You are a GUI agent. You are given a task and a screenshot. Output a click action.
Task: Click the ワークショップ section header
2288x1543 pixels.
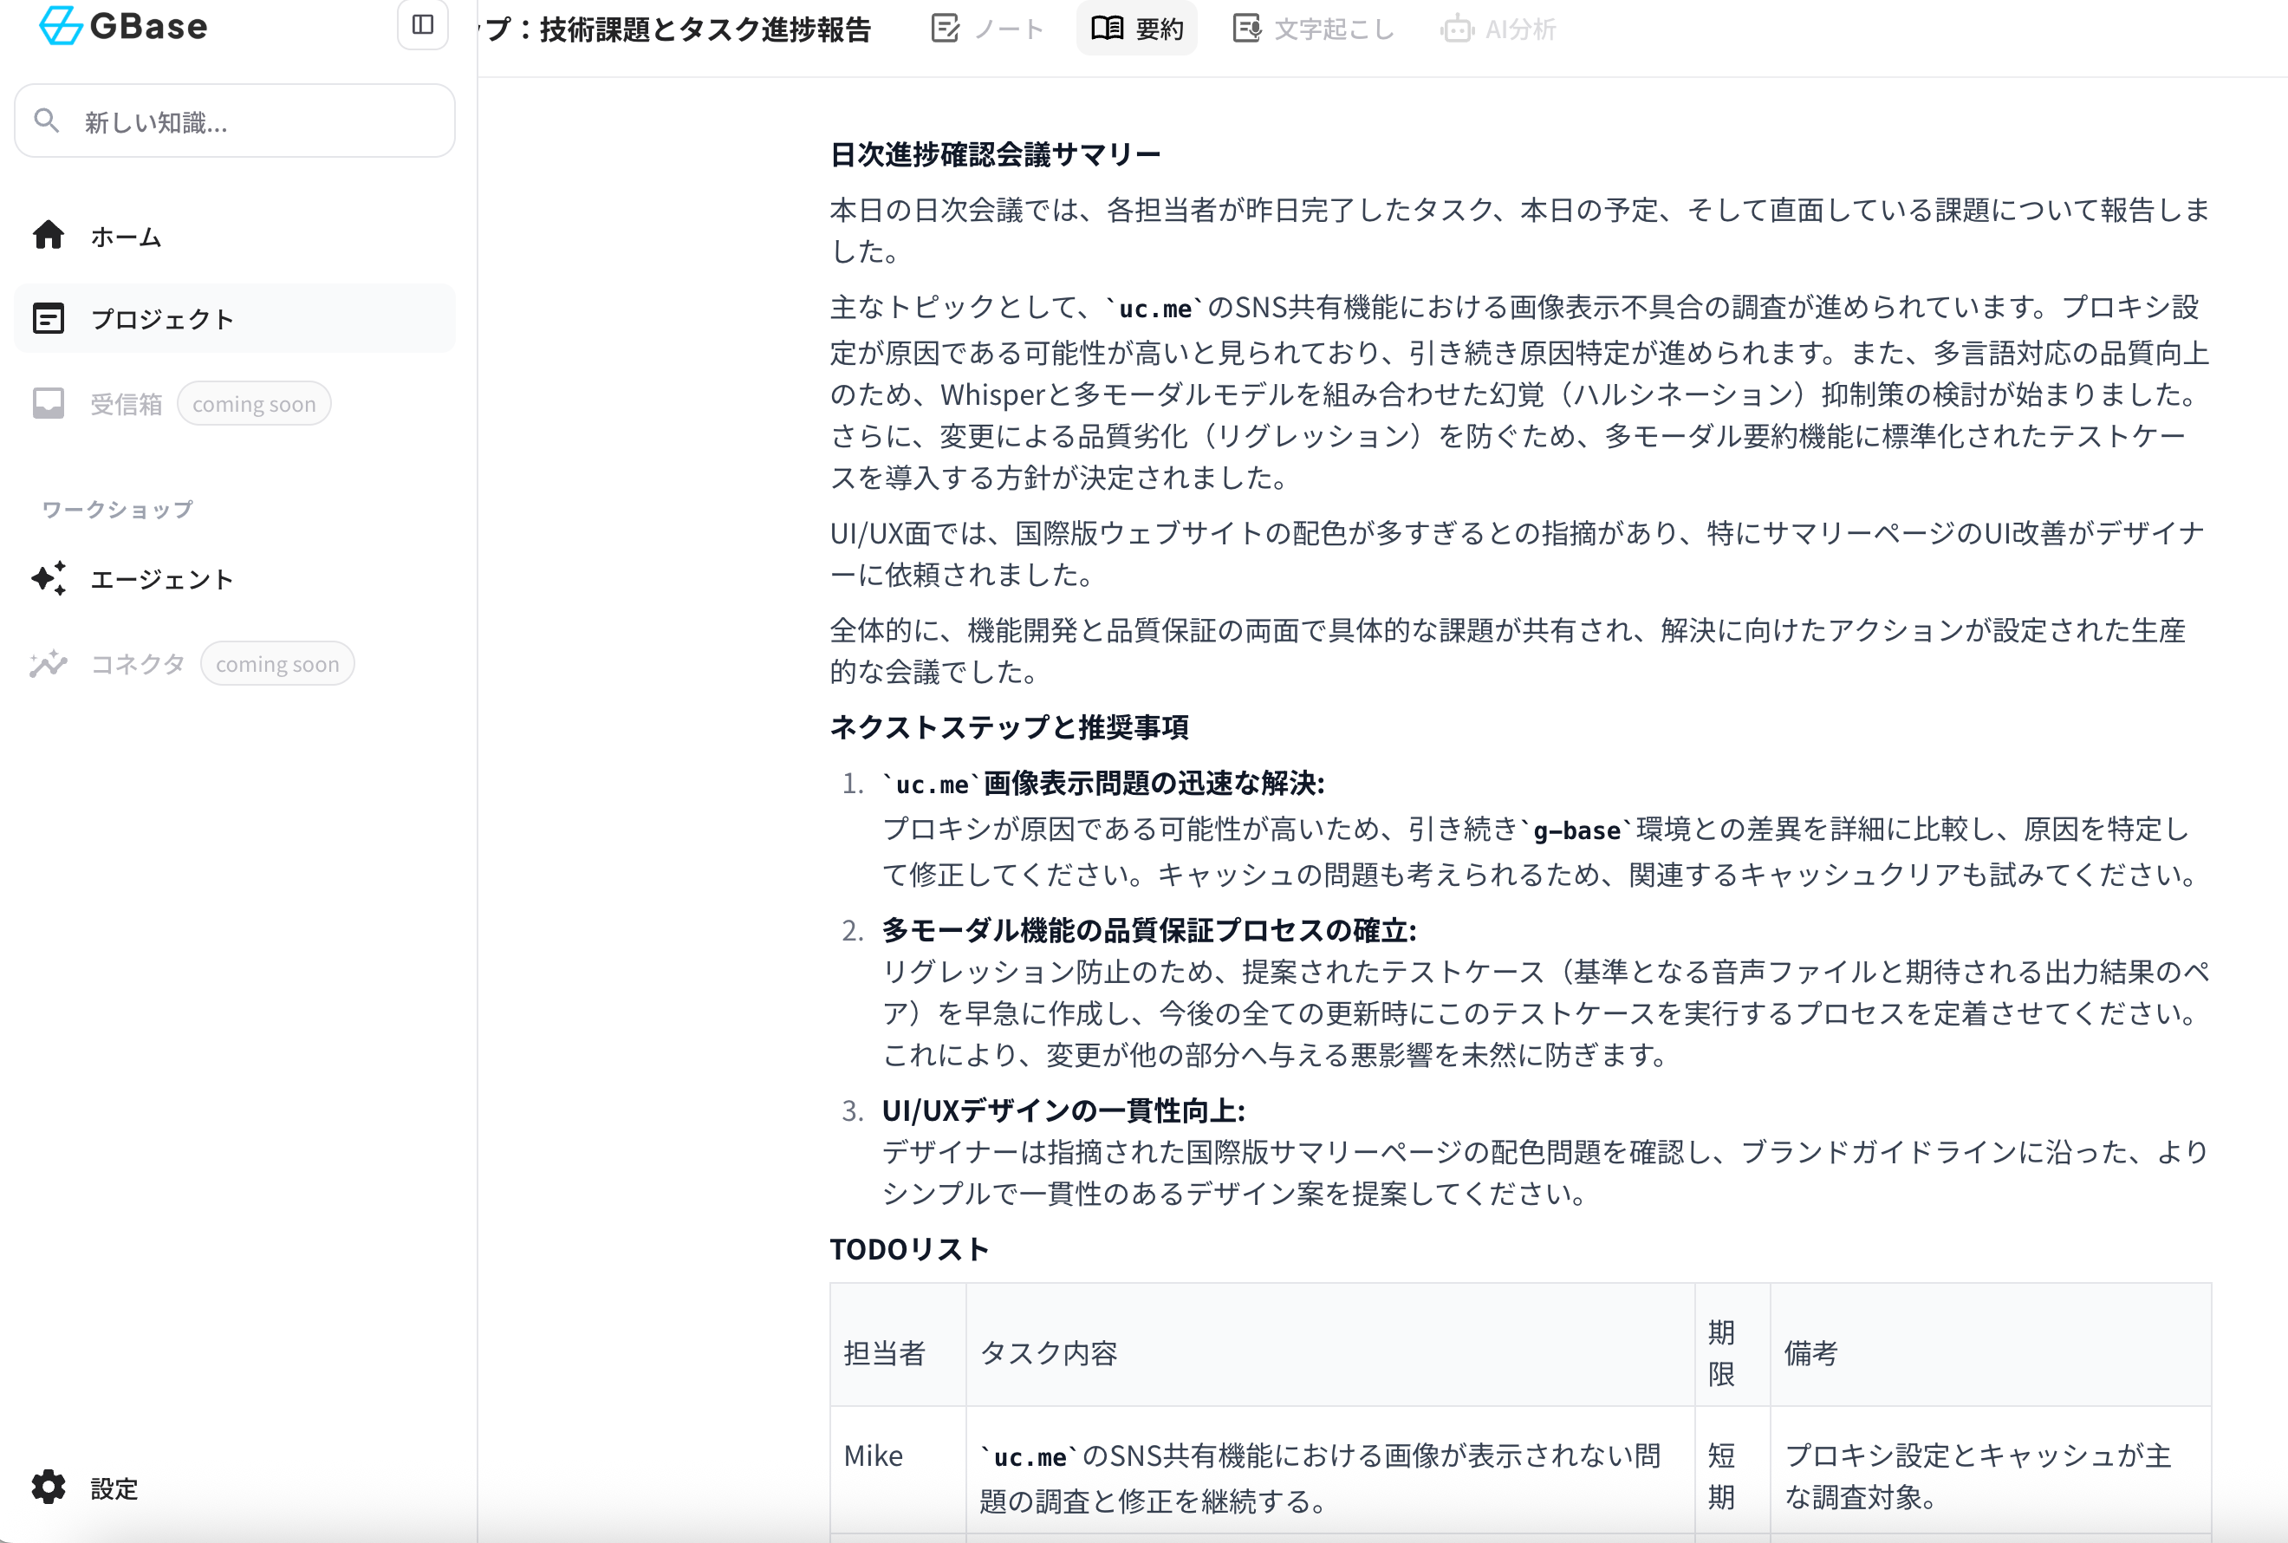pyautogui.click(x=115, y=509)
